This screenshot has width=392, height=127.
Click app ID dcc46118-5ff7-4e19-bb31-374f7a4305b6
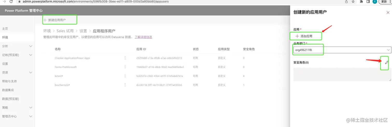point(159,85)
